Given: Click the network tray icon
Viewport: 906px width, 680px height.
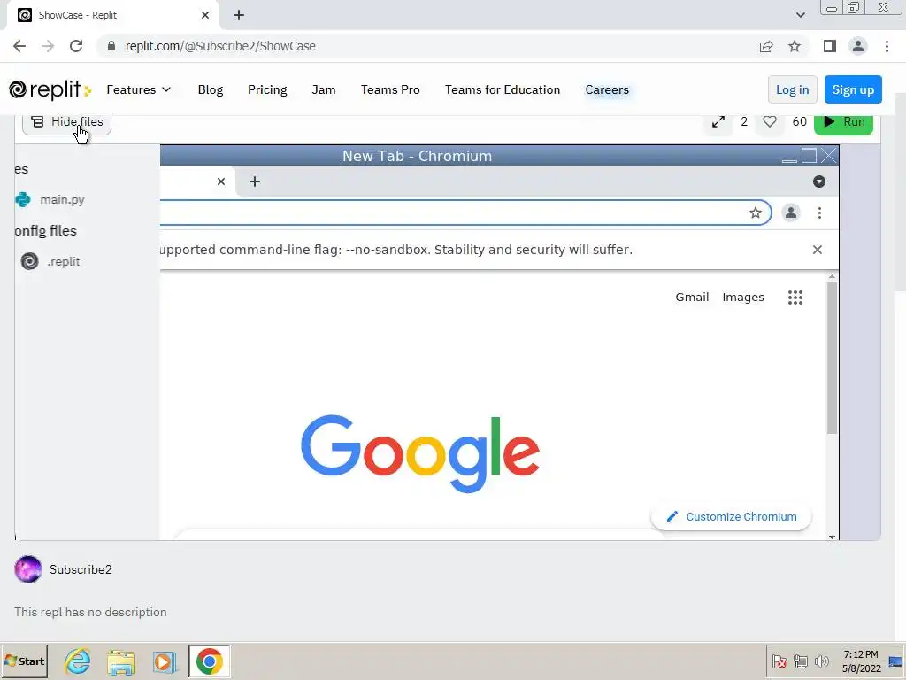Looking at the screenshot, I should coord(800,661).
